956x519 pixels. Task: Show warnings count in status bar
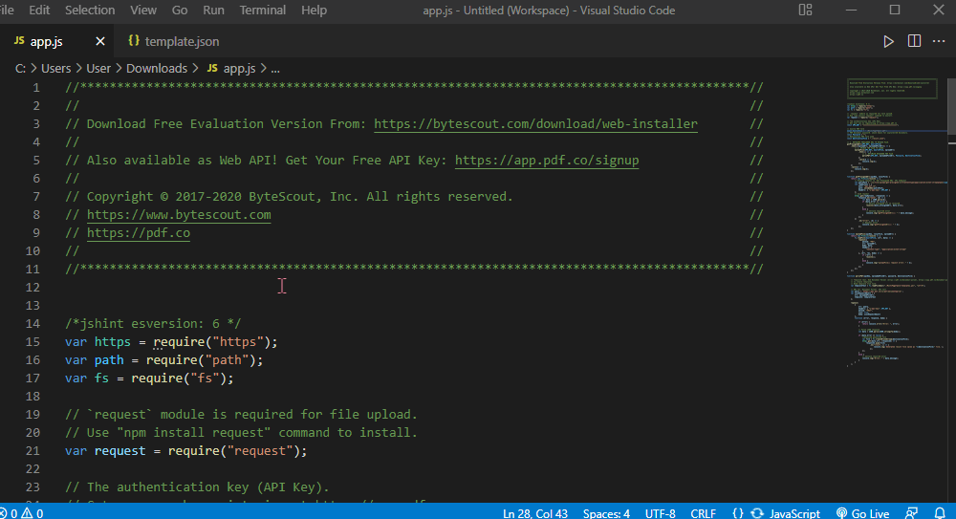(x=33, y=513)
